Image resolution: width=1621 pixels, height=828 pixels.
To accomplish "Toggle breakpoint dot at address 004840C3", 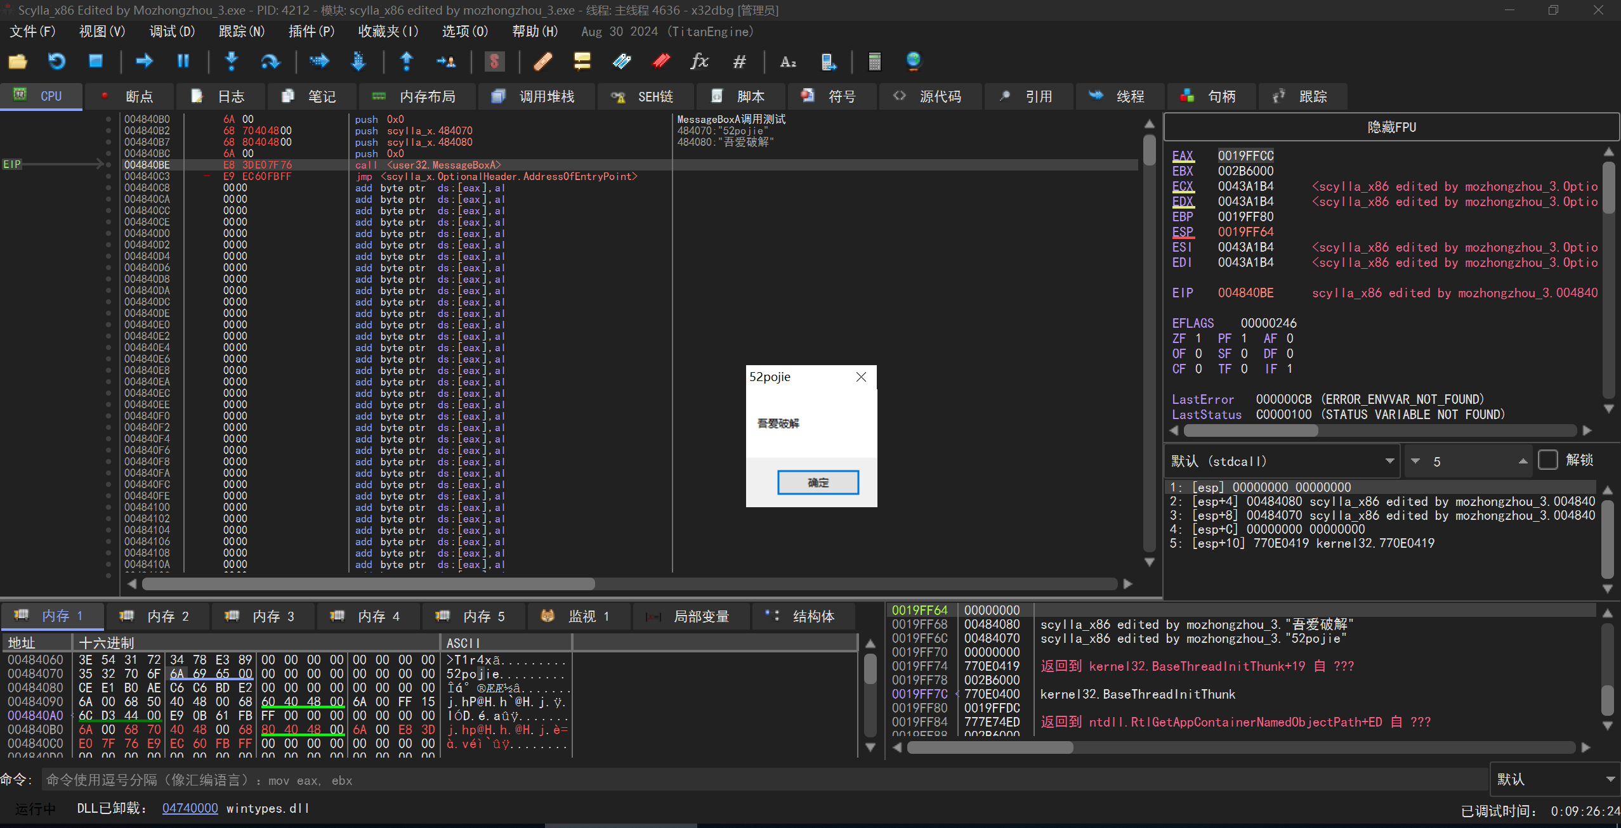I will point(108,176).
